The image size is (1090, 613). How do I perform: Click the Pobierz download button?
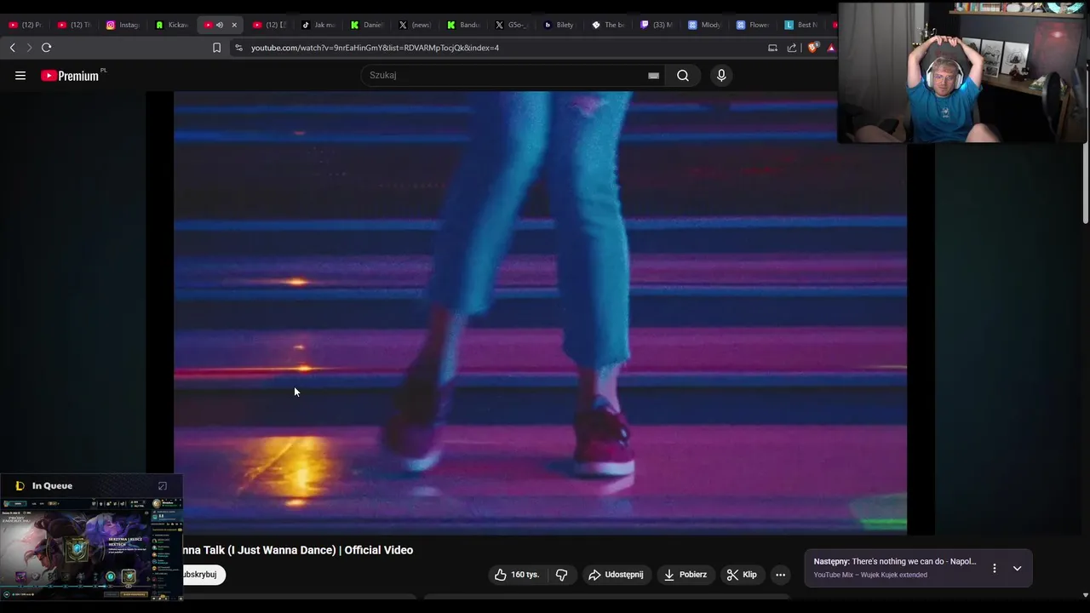tap(686, 575)
